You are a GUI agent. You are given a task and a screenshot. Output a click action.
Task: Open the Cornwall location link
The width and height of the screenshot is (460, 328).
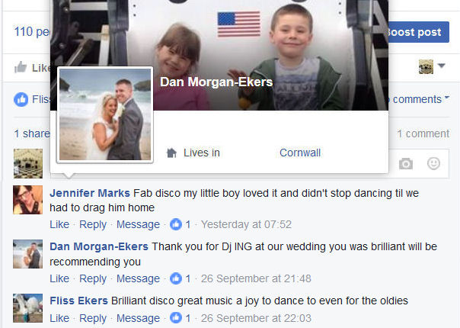[x=300, y=153]
